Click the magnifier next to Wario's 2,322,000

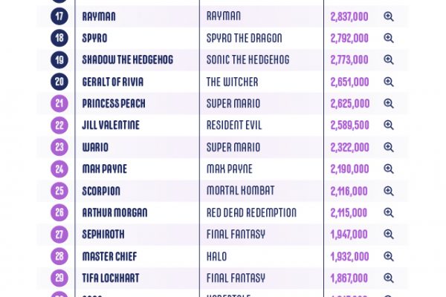(x=389, y=147)
